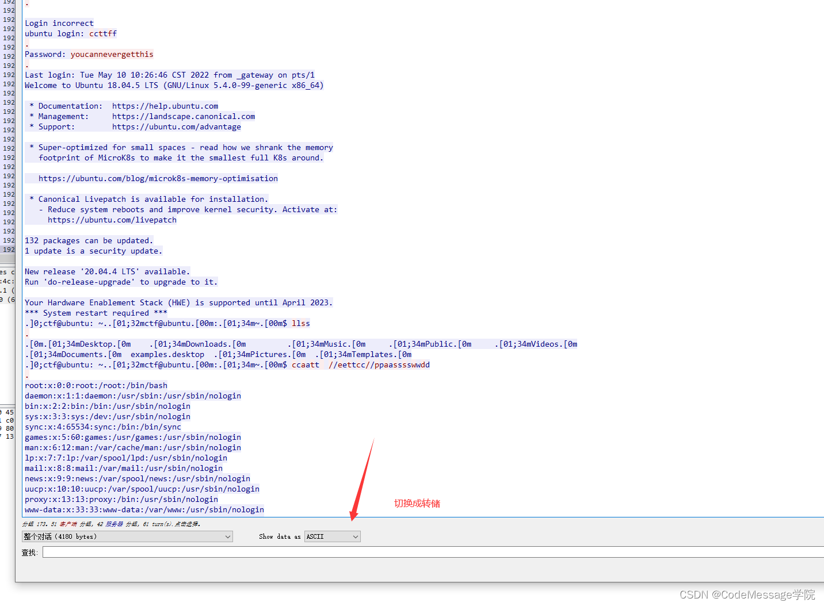Click the 'do-release-upgrade' instruction line
The width and height of the screenshot is (824, 606).
[x=121, y=282]
